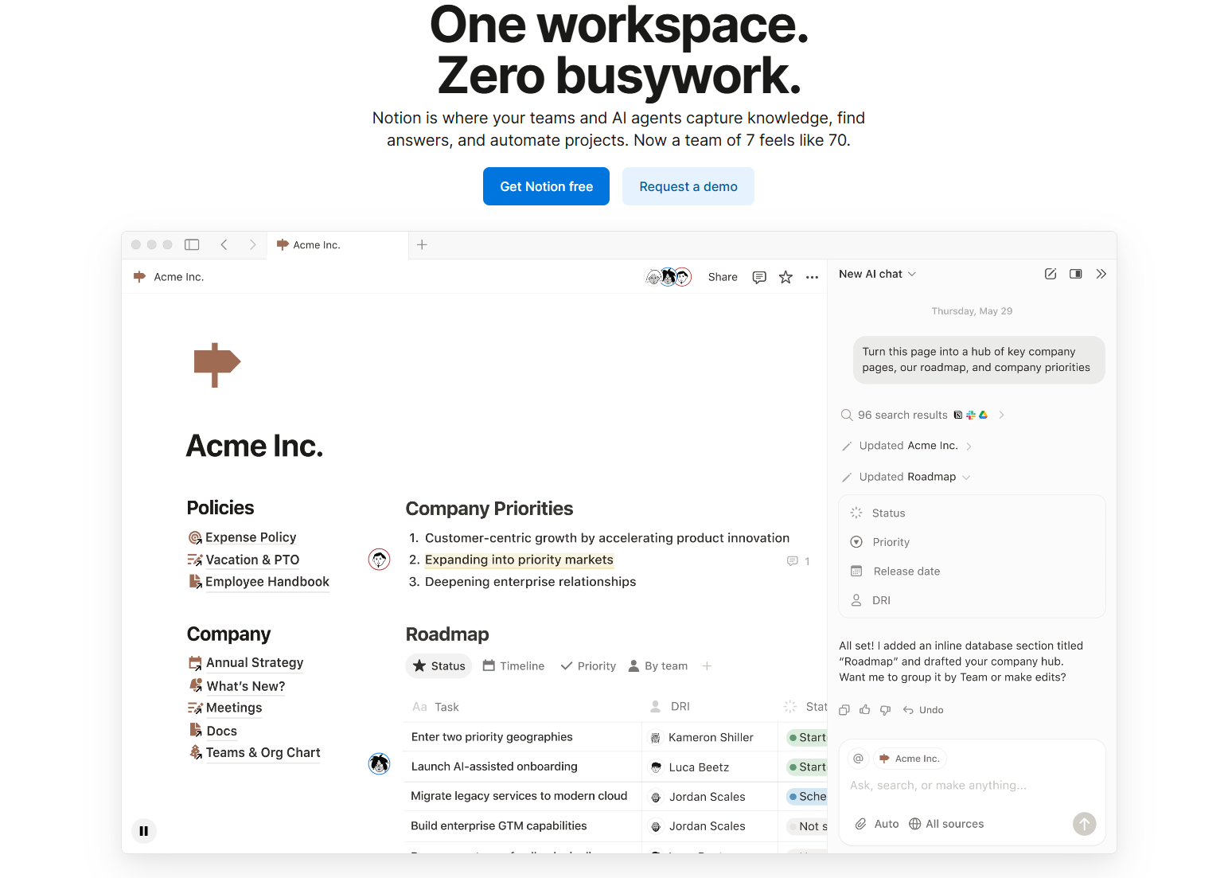Click the Task column header
This screenshot has width=1228, height=878.
tap(435, 707)
